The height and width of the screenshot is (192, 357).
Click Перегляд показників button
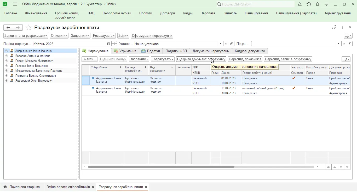[x=245, y=59]
